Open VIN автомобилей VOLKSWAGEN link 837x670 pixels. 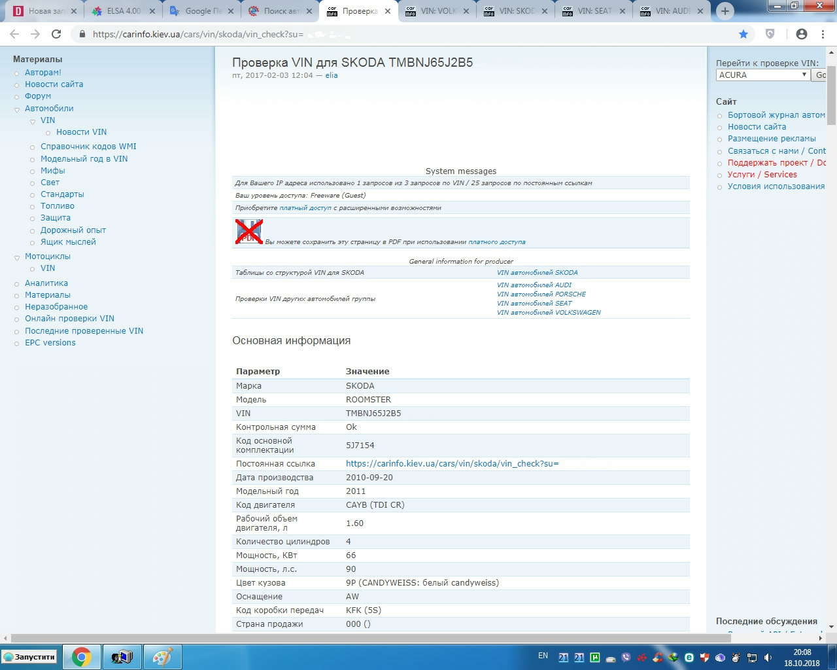(x=549, y=313)
